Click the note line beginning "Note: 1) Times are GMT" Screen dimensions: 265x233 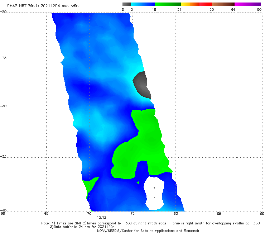pos(150,223)
